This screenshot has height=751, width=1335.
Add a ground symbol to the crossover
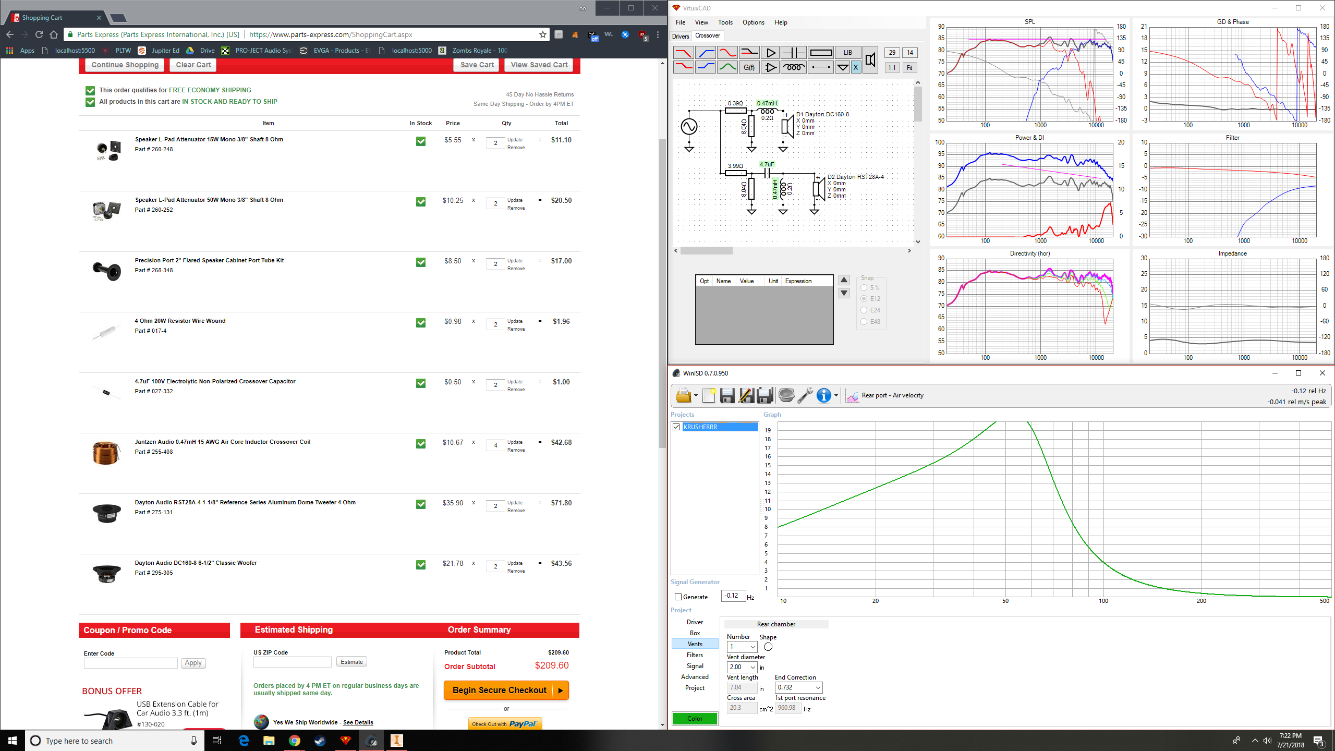842,67
